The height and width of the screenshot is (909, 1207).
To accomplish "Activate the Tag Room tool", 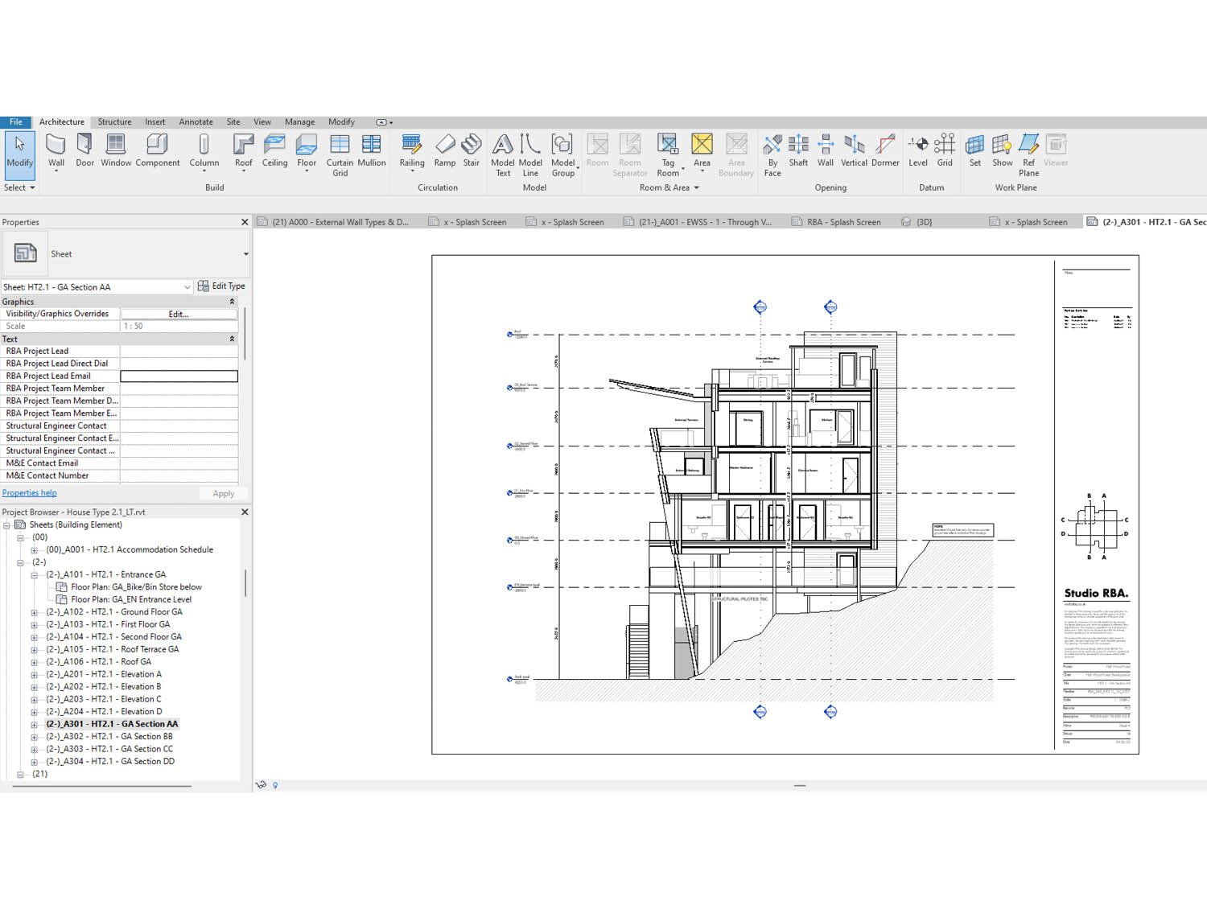I will [668, 153].
